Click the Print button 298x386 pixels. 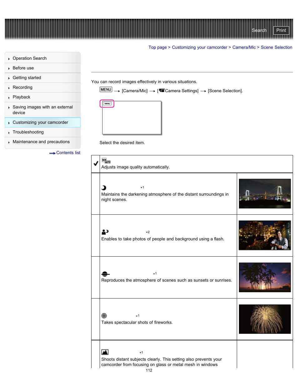[281, 30]
